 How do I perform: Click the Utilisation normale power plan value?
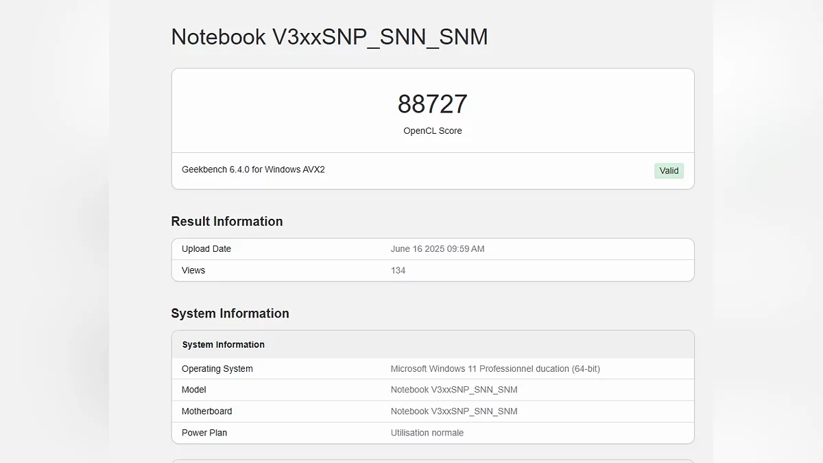point(427,433)
